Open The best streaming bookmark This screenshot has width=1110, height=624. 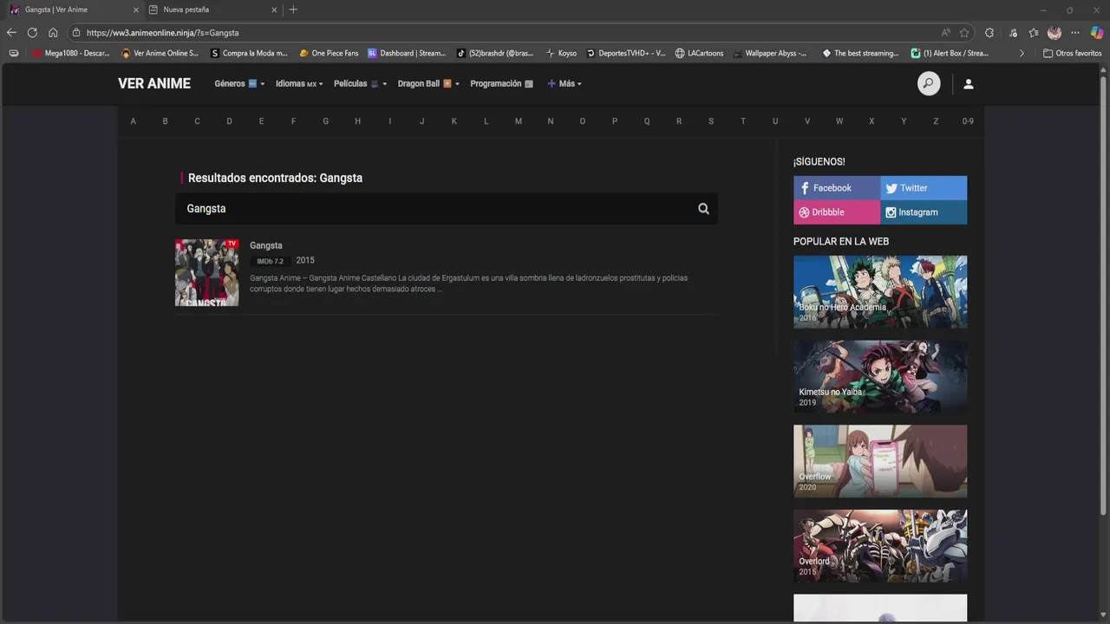[x=860, y=53]
